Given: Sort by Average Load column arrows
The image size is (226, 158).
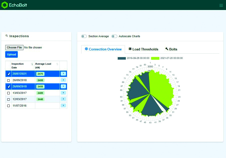Looking at the screenshot, I should (57, 64).
